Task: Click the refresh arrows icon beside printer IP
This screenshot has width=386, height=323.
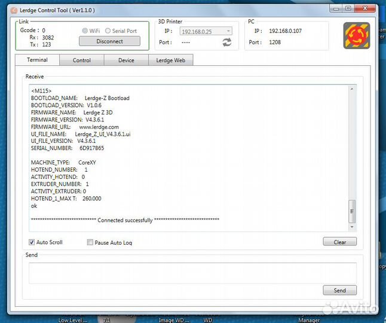Action: coord(227,42)
